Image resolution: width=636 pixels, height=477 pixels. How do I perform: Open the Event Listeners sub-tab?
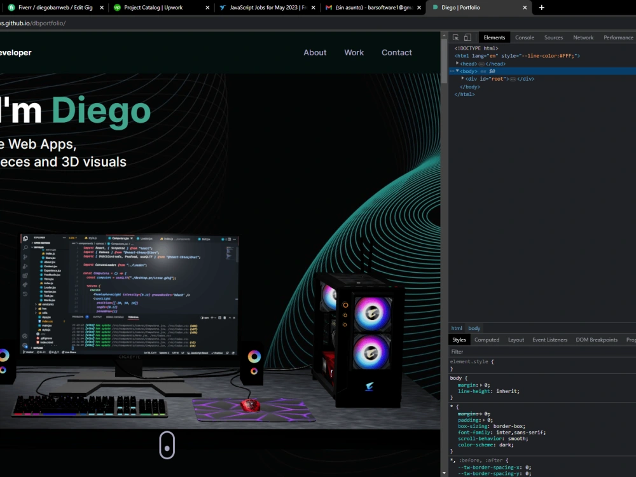(550, 340)
